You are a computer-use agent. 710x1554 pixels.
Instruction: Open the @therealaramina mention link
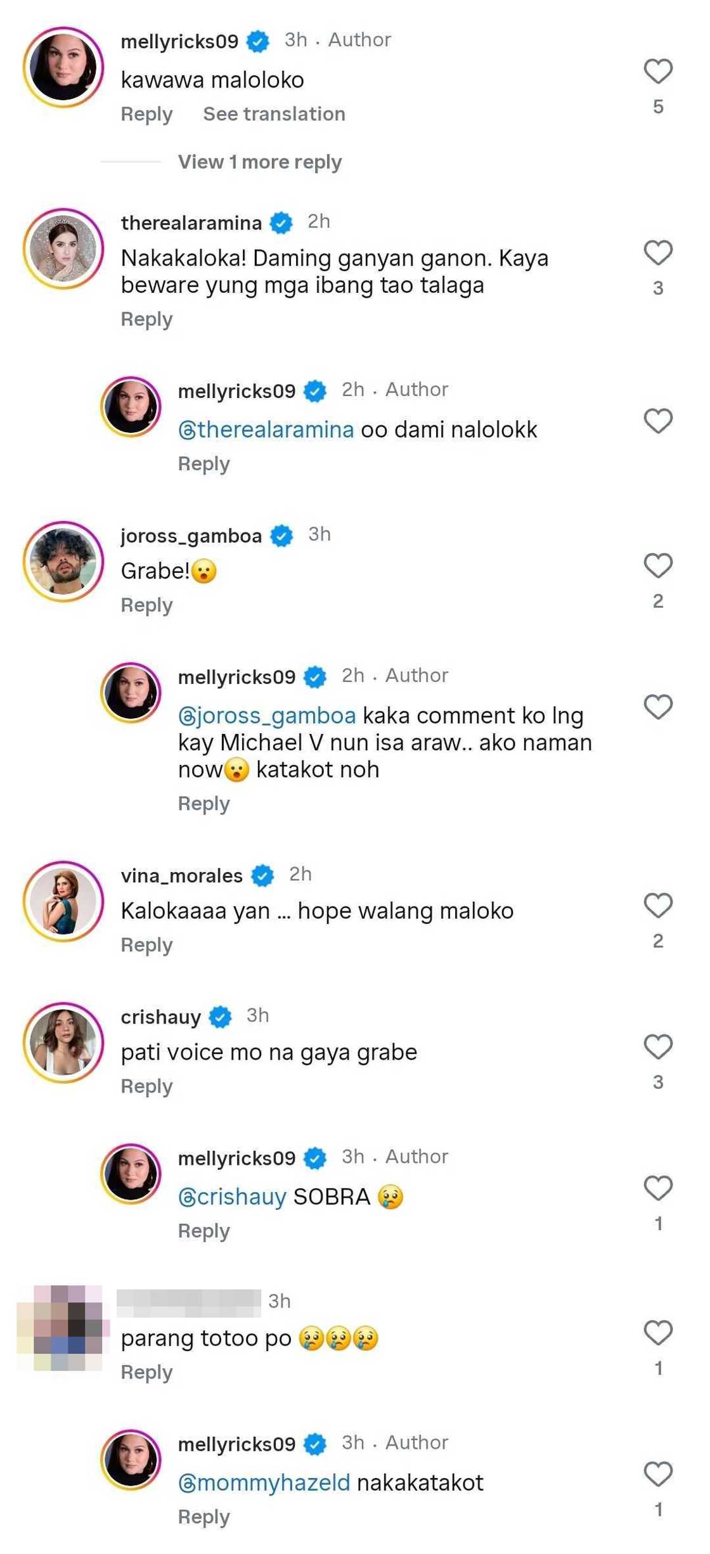click(266, 430)
